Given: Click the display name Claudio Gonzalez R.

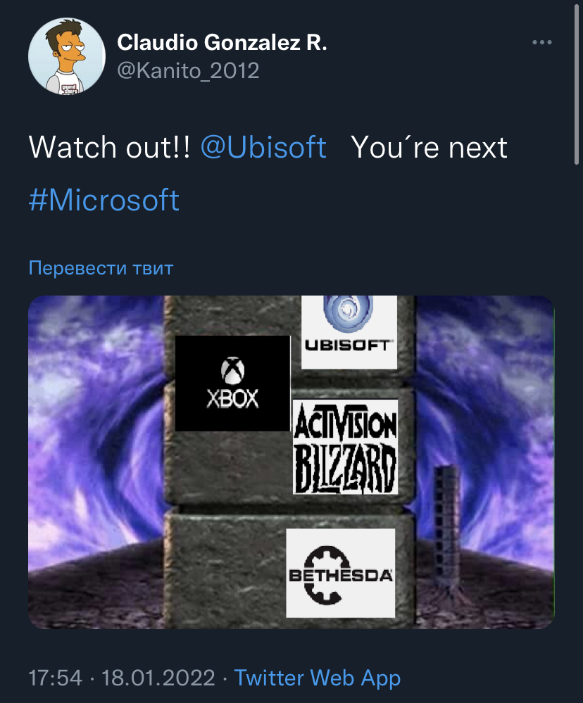Looking at the screenshot, I should 222,43.
